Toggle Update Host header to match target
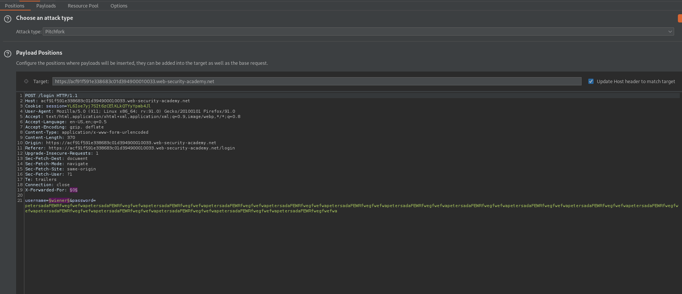 coord(591,81)
